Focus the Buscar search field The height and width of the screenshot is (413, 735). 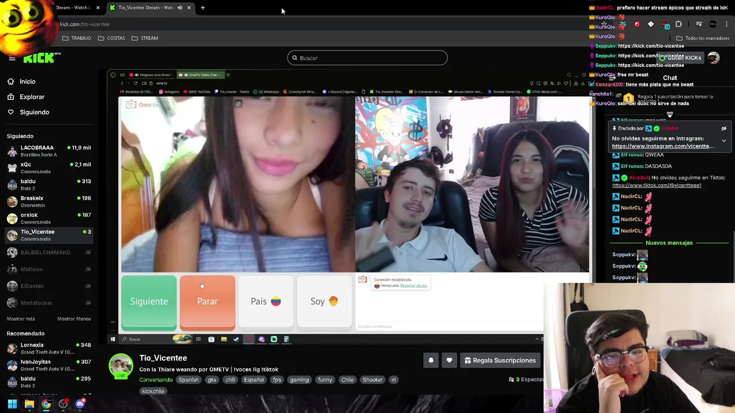click(x=367, y=58)
